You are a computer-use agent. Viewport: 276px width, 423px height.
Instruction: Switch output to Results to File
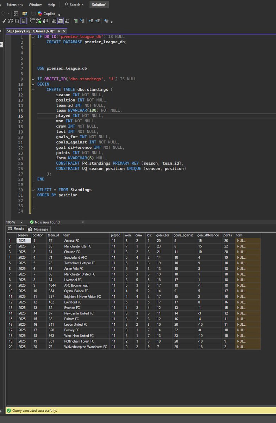point(67,21)
